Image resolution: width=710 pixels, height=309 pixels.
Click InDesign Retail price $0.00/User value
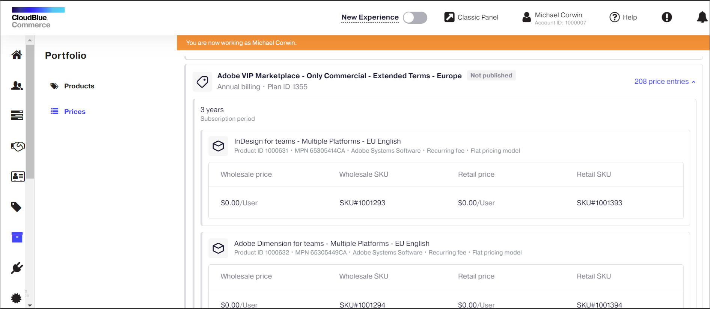point(476,203)
